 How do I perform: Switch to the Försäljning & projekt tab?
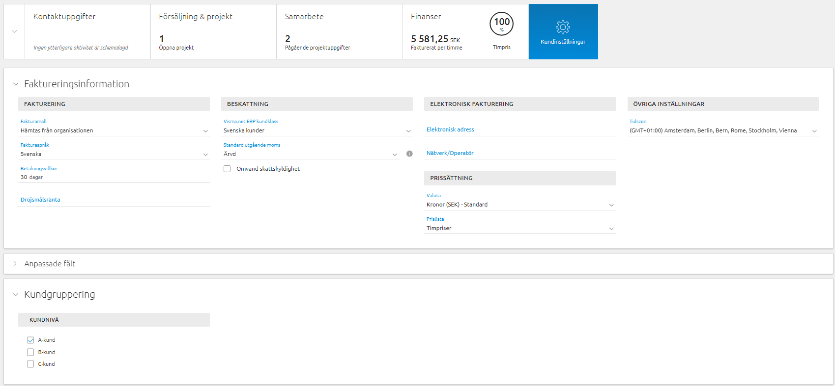click(x=213, y=31)
